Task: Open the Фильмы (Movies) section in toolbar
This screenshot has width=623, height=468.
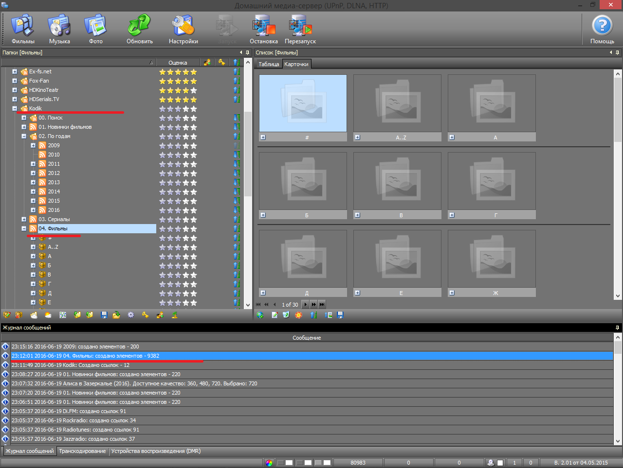Action: point(23,29)
